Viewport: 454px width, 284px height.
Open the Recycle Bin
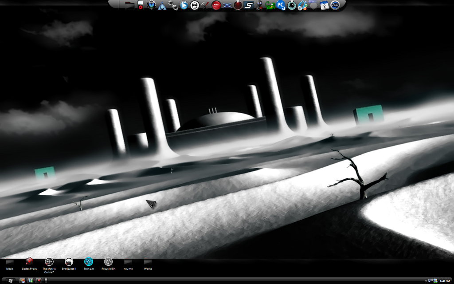[x=108, y=262]
